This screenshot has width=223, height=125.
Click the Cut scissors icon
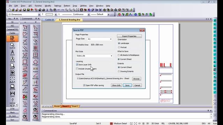click(x=47, y=10)
